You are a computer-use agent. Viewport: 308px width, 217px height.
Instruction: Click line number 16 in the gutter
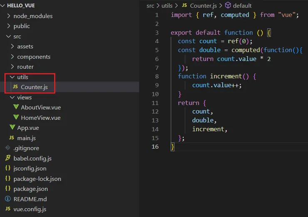click(x=155, y=146)
